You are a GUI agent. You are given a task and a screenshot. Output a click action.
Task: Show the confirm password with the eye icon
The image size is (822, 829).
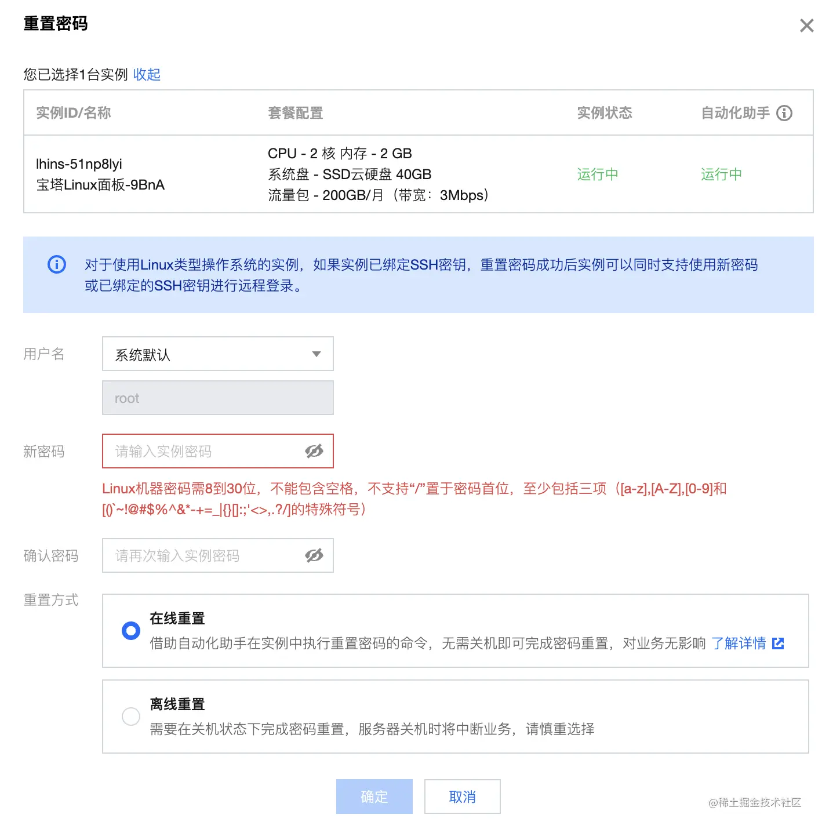[x=314, y=555]
